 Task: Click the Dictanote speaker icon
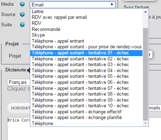click(28, 70)
